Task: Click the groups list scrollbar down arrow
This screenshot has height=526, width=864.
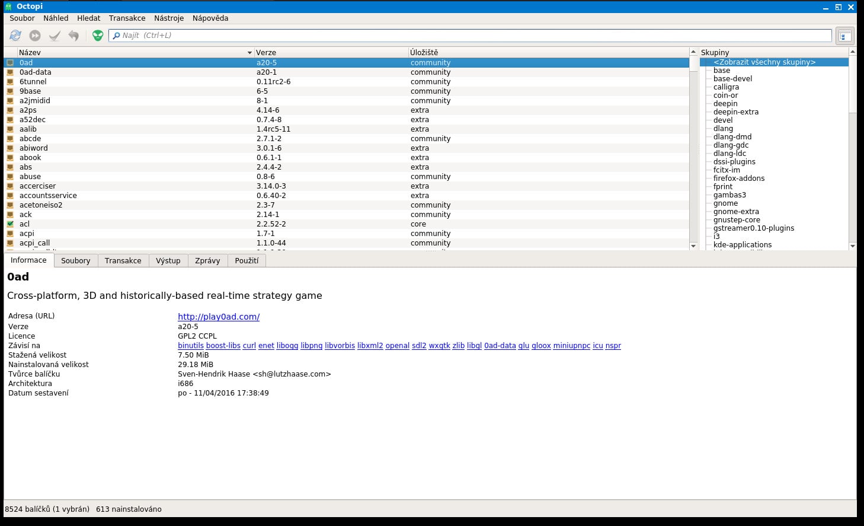Action: [853, 246]
